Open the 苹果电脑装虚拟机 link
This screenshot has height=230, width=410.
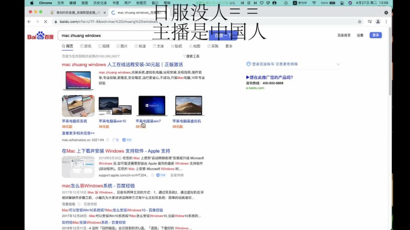point(187,121)
